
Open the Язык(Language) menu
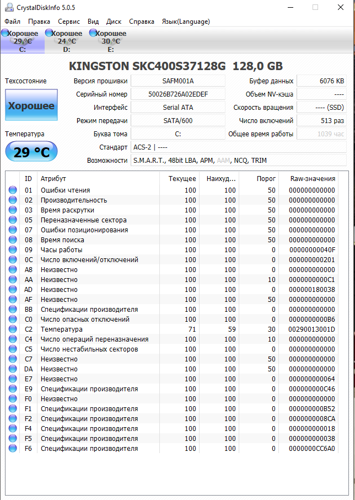(186, 22)
